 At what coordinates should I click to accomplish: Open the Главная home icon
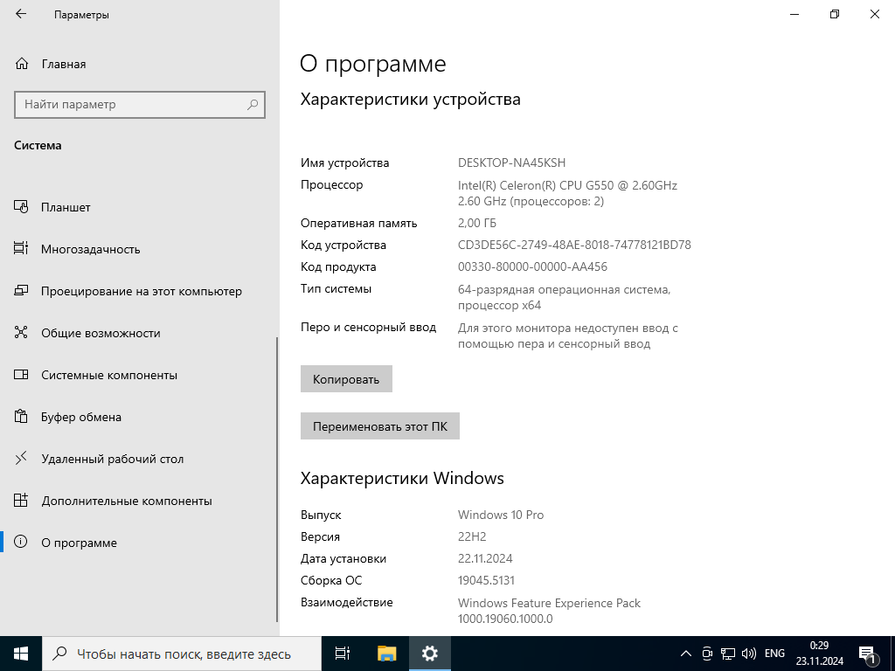click(22, 64)
